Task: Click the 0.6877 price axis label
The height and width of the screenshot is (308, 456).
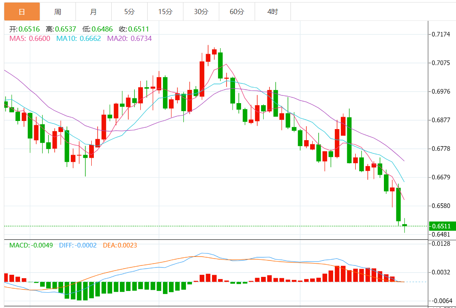Action: pos(442,120)
